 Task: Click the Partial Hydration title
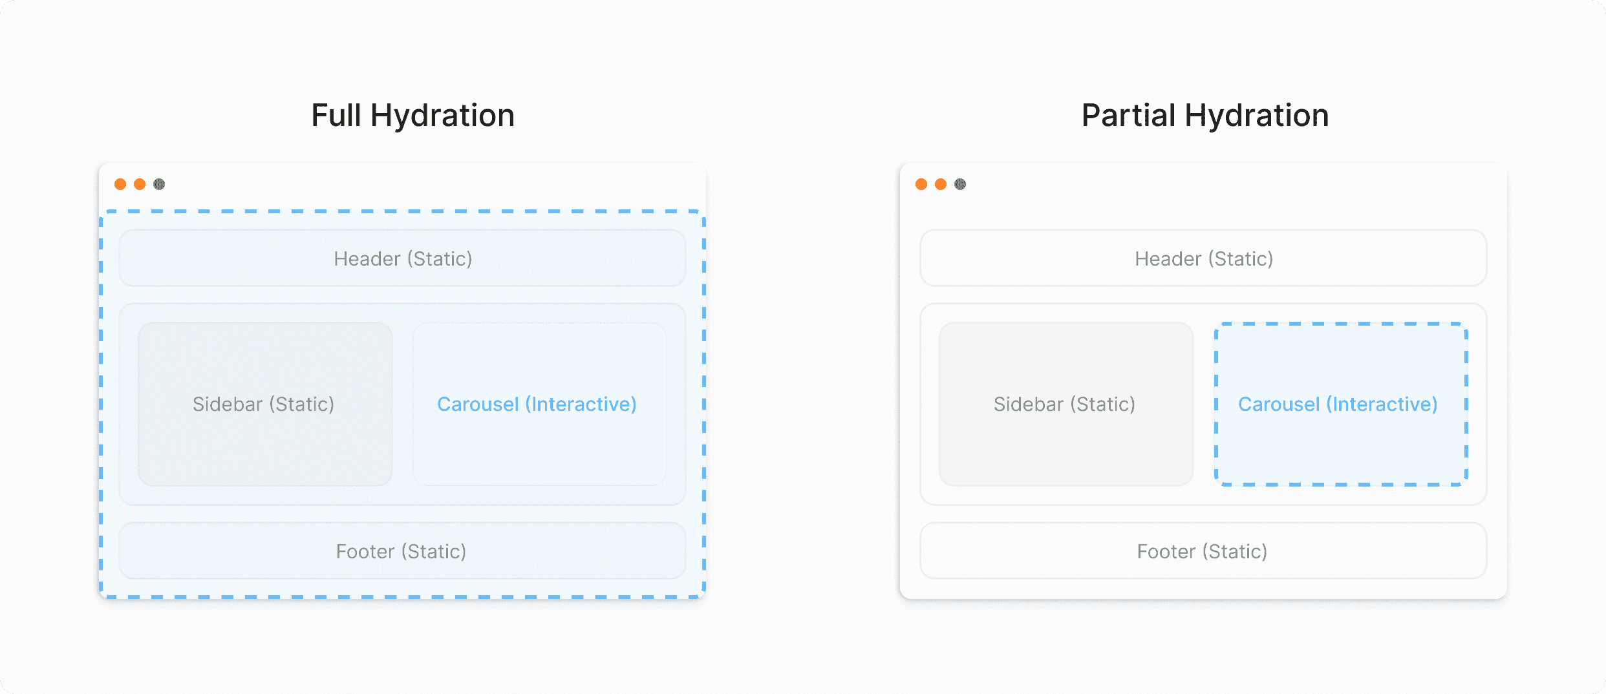pos(1205,116)
